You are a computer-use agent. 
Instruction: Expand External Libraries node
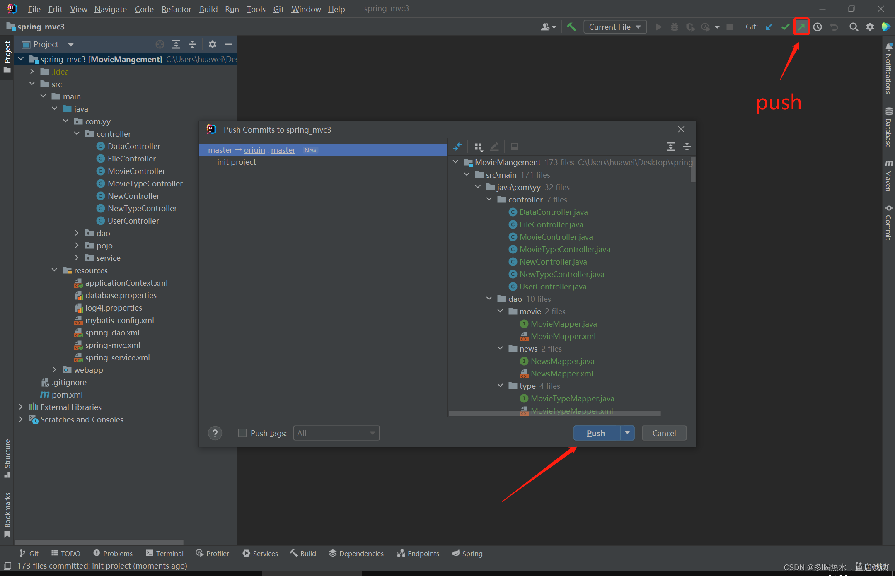point(21,407)
